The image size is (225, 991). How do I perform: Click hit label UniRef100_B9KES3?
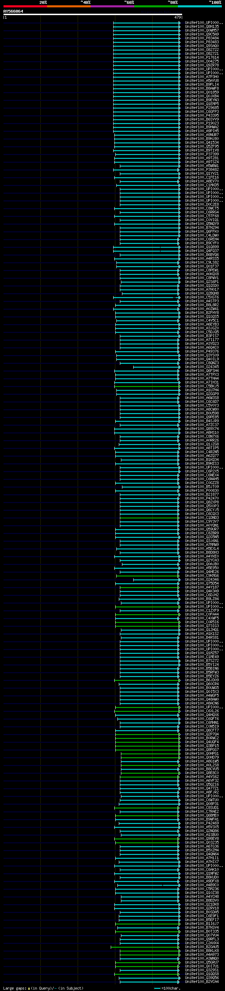(202, 464)
